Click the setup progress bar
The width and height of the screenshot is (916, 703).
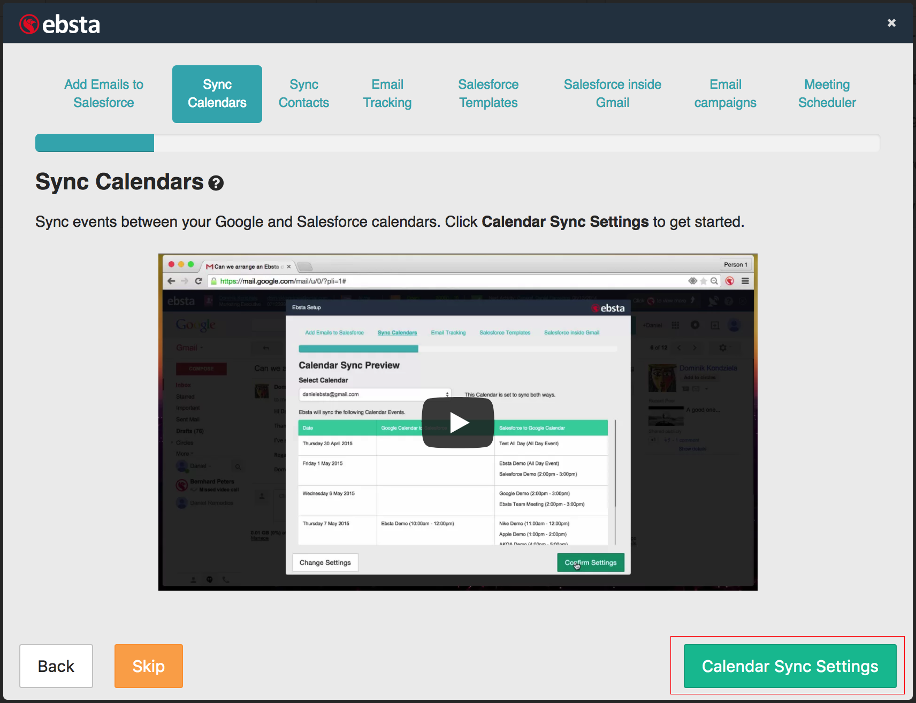pos(457,143)
